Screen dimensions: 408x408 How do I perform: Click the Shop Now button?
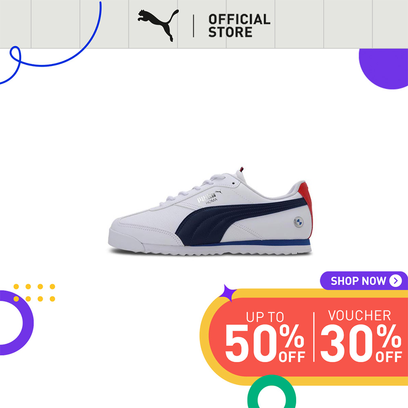click(364, 281)
